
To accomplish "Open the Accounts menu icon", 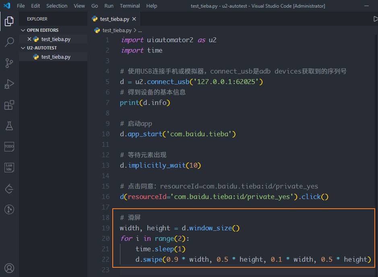I will 9,268.
